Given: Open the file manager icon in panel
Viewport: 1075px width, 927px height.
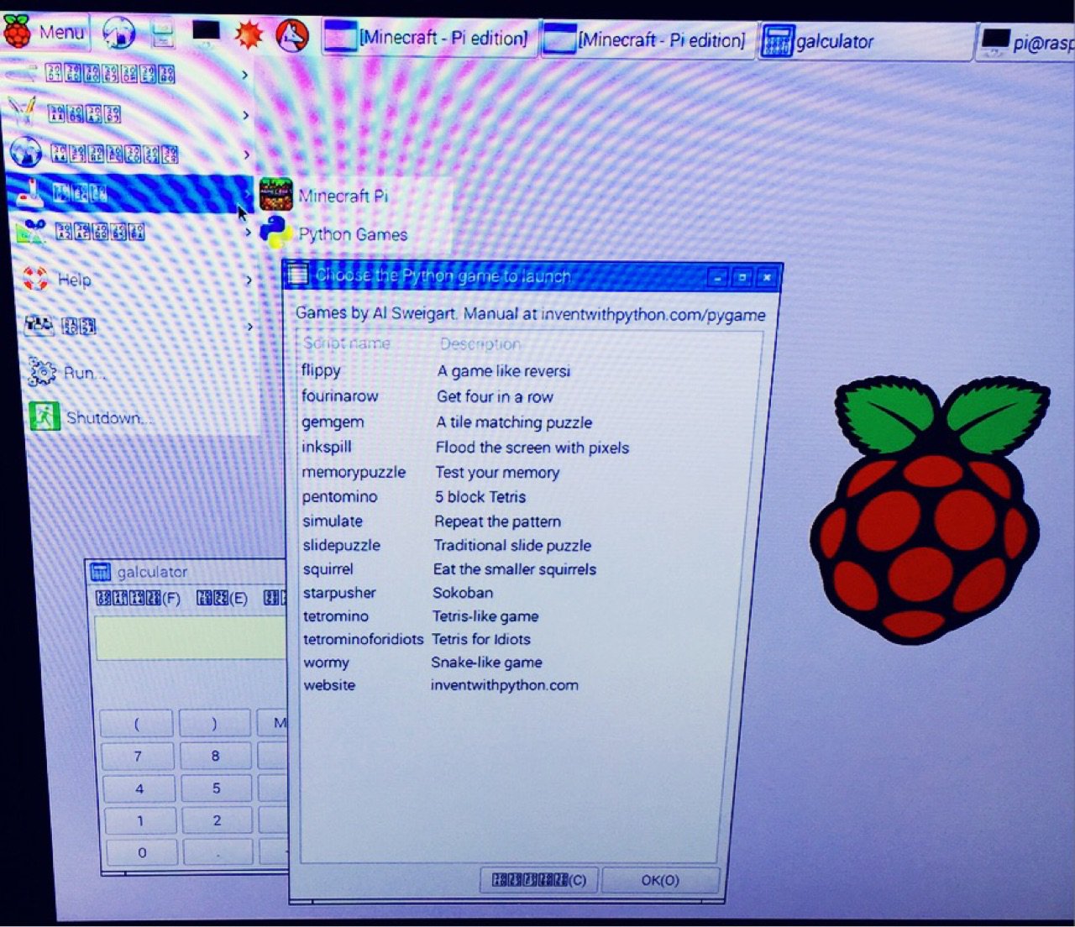Looking at the screenshot, I should pyautogui.click(x=162, y=34).
